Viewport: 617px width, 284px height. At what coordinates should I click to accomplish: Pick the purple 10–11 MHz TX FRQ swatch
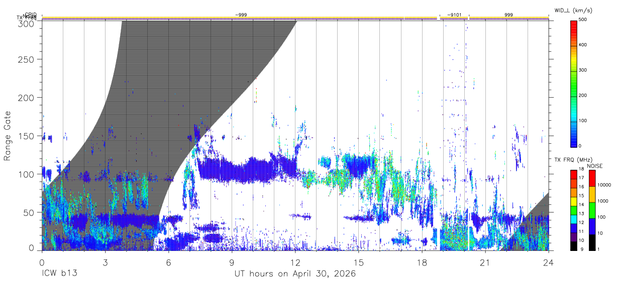(574, 236)
